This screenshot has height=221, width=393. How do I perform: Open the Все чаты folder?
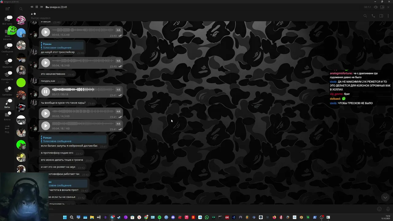point(7,20)
